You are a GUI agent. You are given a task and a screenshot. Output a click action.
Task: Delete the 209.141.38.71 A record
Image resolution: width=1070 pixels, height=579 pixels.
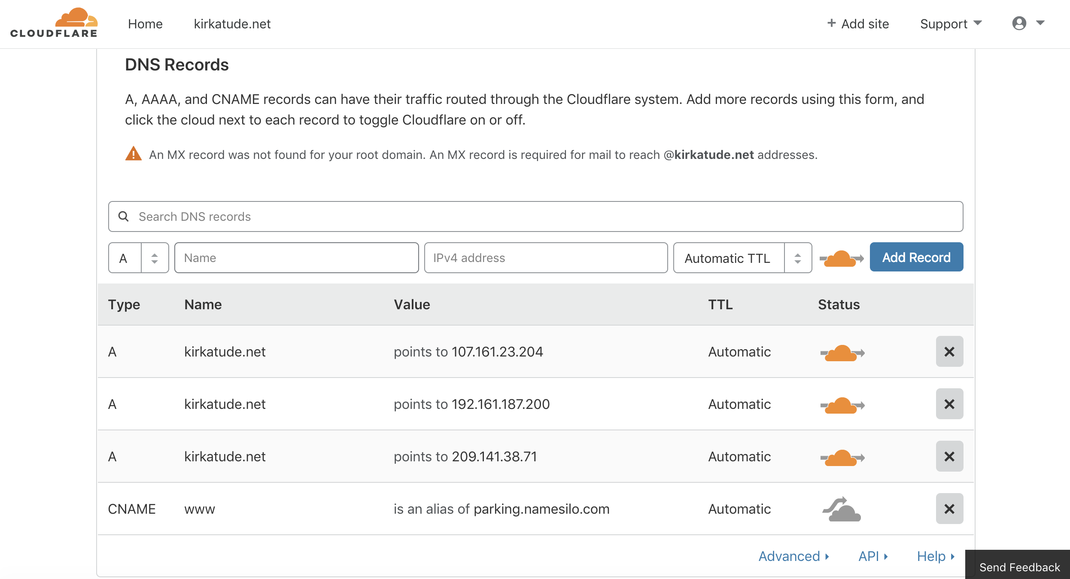[x=949, y=457]
